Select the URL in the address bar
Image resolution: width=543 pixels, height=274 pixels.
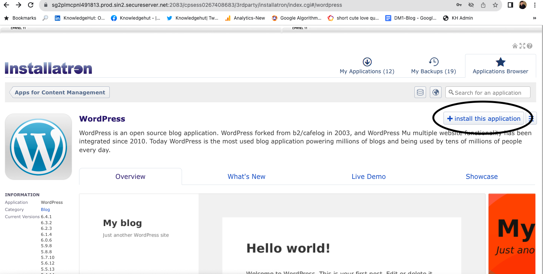point(197,5)
